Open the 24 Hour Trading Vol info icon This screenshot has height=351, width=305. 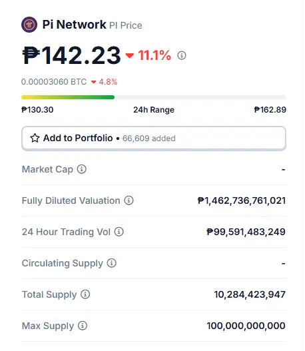tap(119, 232)
